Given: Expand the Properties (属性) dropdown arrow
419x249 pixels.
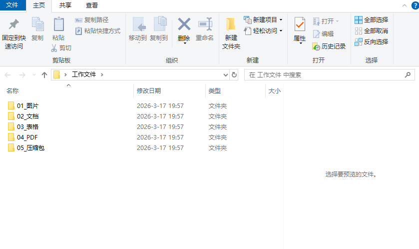Looking at the screenshot, I should coord(301,43).
